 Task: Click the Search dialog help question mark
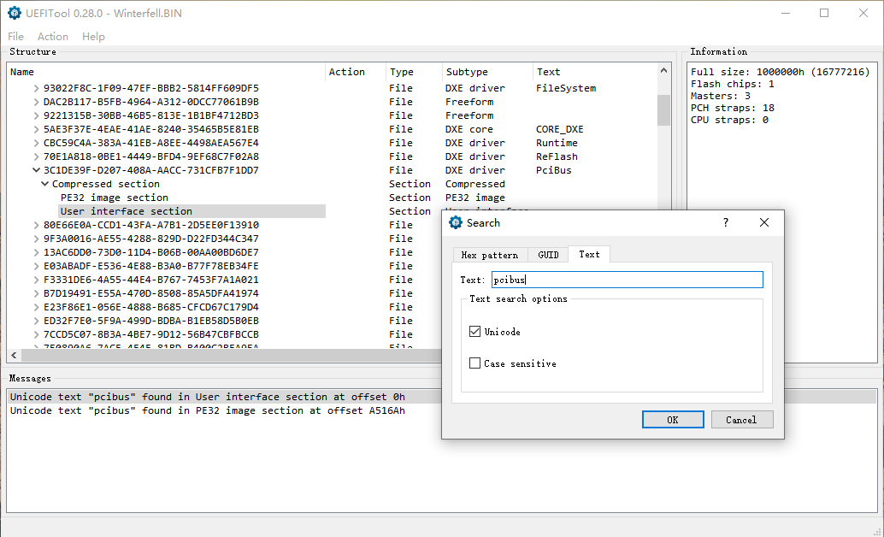click(726, 223)
